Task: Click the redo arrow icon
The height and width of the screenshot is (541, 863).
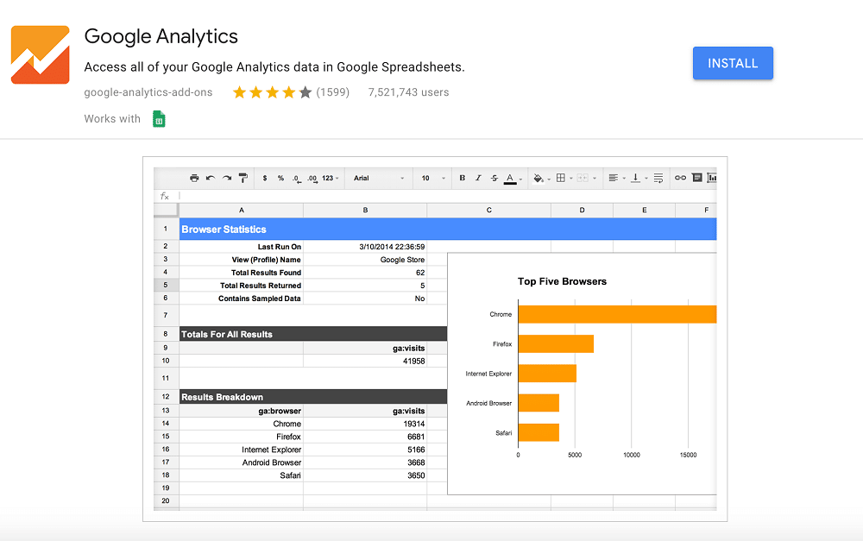Action: pyautogui.click(x=227, y=178)
